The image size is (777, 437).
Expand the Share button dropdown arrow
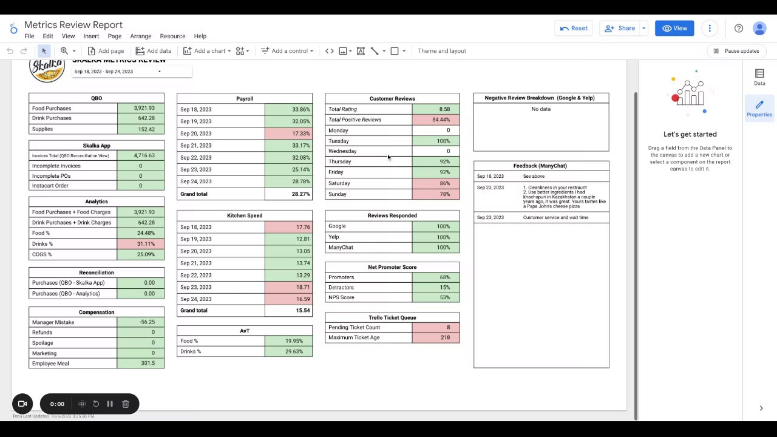(643, 29)
